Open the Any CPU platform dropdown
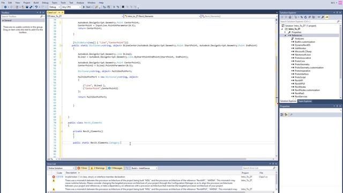Viewport: 343px width, 193px height. pos(71,7)
